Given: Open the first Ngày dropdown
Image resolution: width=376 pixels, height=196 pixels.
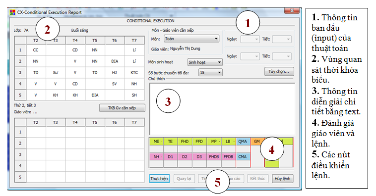Looking at the screenshot, I should click(x=250, y=39).
